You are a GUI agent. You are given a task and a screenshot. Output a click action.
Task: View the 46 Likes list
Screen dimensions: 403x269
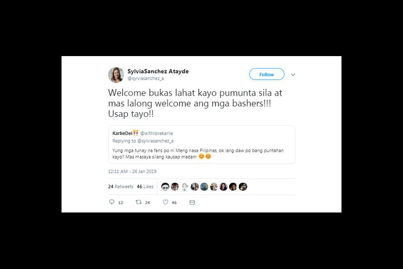pos(145,187)
